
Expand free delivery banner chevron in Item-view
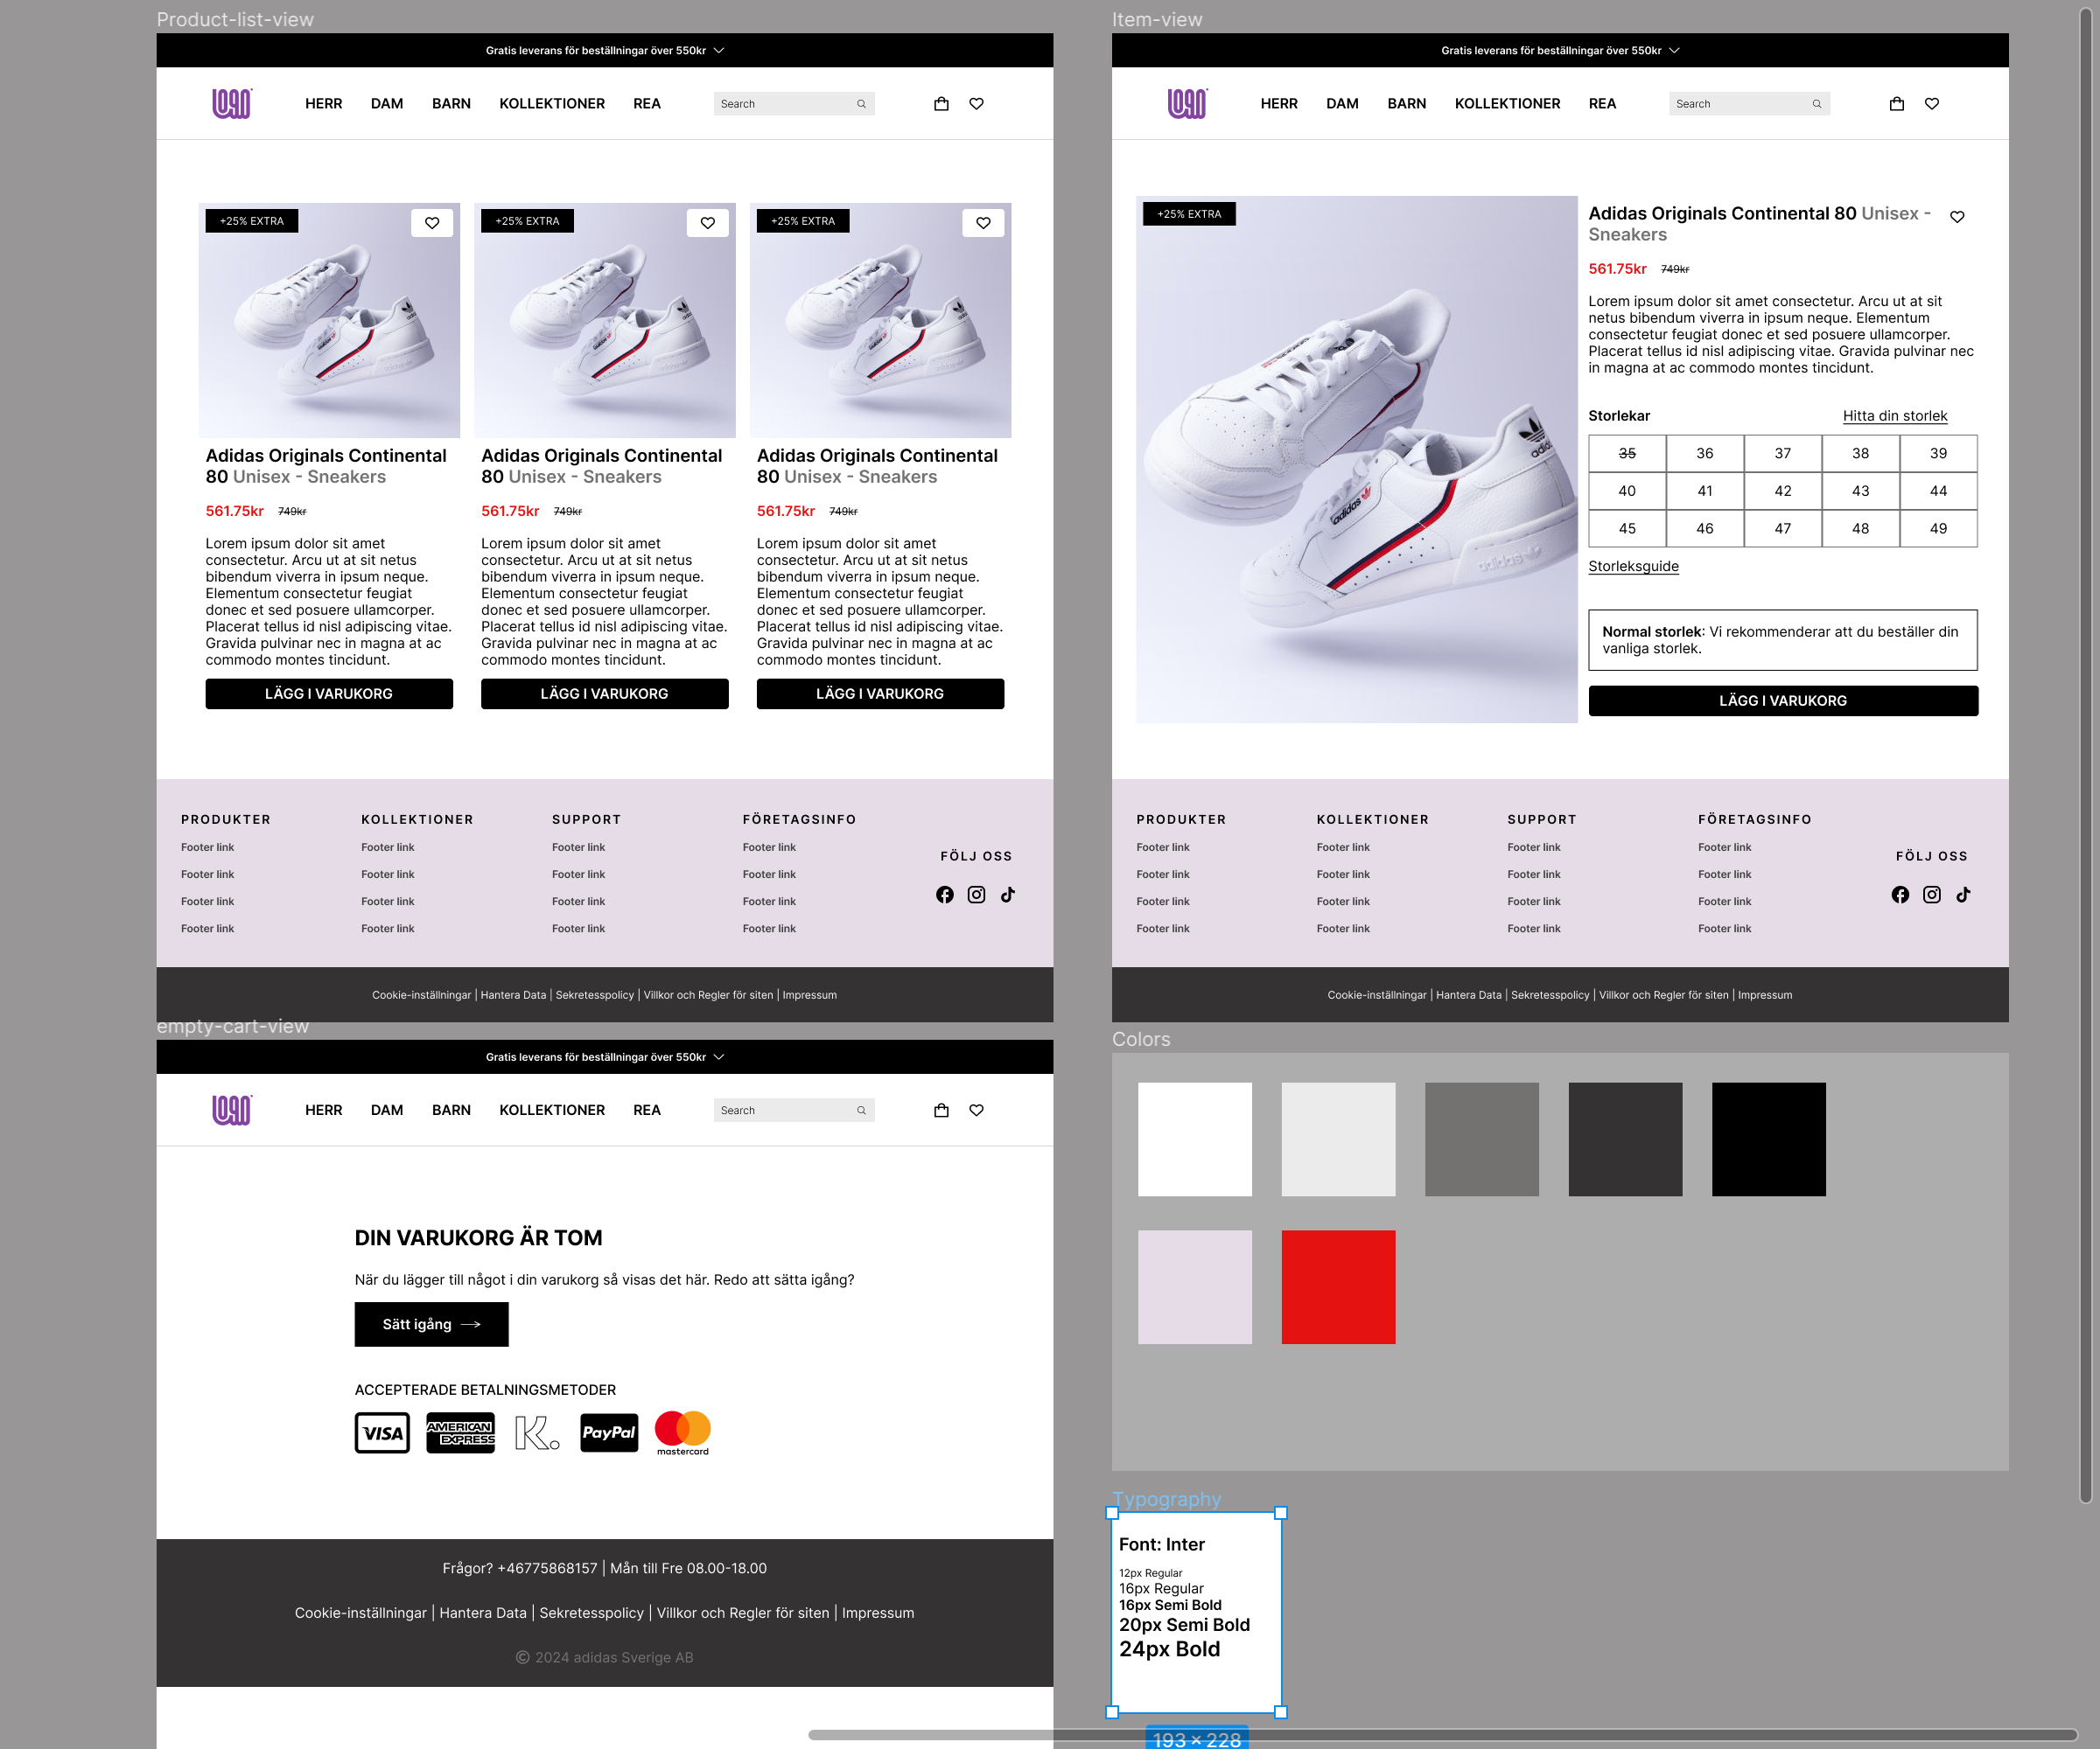coord(1674,50)
